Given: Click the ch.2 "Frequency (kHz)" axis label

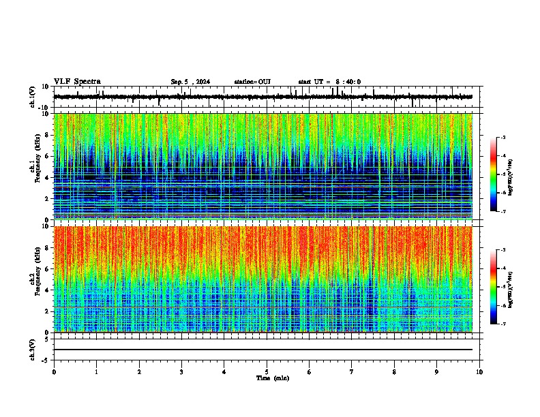Looking at the screenshot, I should (37, 271).
